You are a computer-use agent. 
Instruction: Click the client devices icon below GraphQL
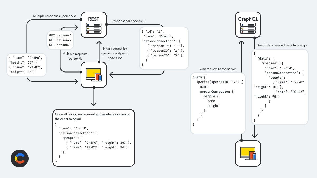[248, 153]
